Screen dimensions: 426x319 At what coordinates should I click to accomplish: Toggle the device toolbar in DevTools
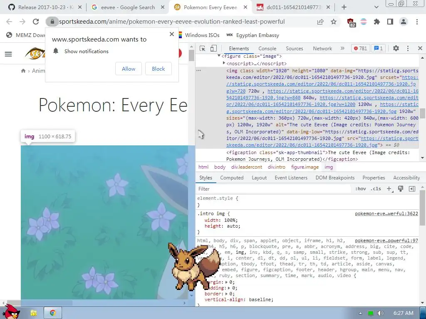[213, 48]
